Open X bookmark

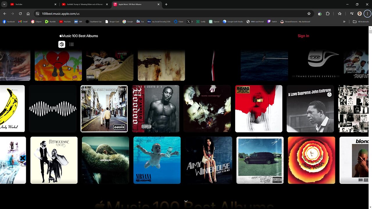(x=190, y=21)
